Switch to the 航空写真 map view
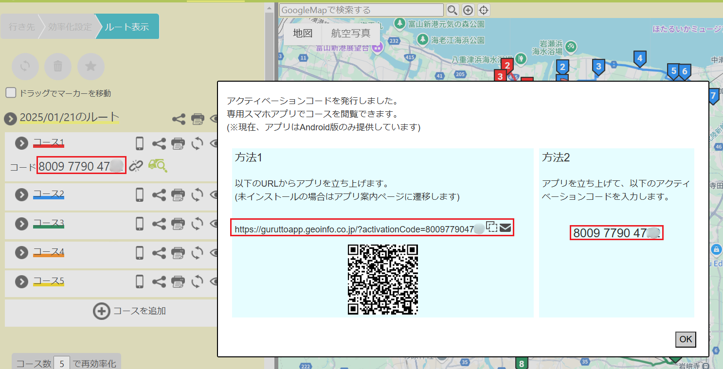The width and height of the screenshot is (723, 369). [350, 34]
